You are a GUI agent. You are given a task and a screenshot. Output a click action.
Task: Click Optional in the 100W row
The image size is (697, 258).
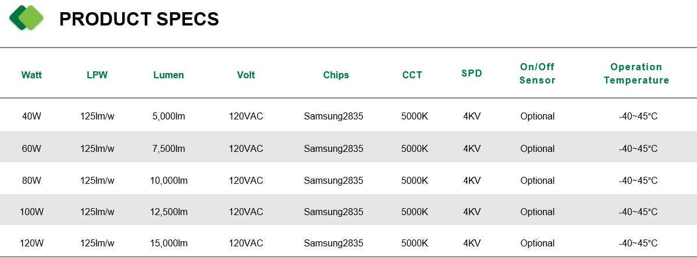[x=538, y=212]
